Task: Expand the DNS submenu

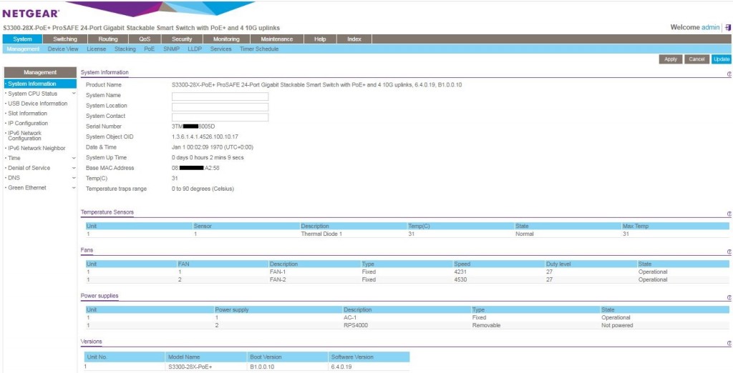Action: tap(74, 178)
